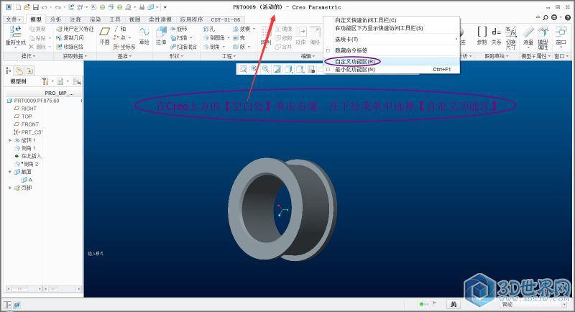Click the 模型属性 model properties icon
Viewport: 575px width, 312px height.
click(x=543, y=37)
